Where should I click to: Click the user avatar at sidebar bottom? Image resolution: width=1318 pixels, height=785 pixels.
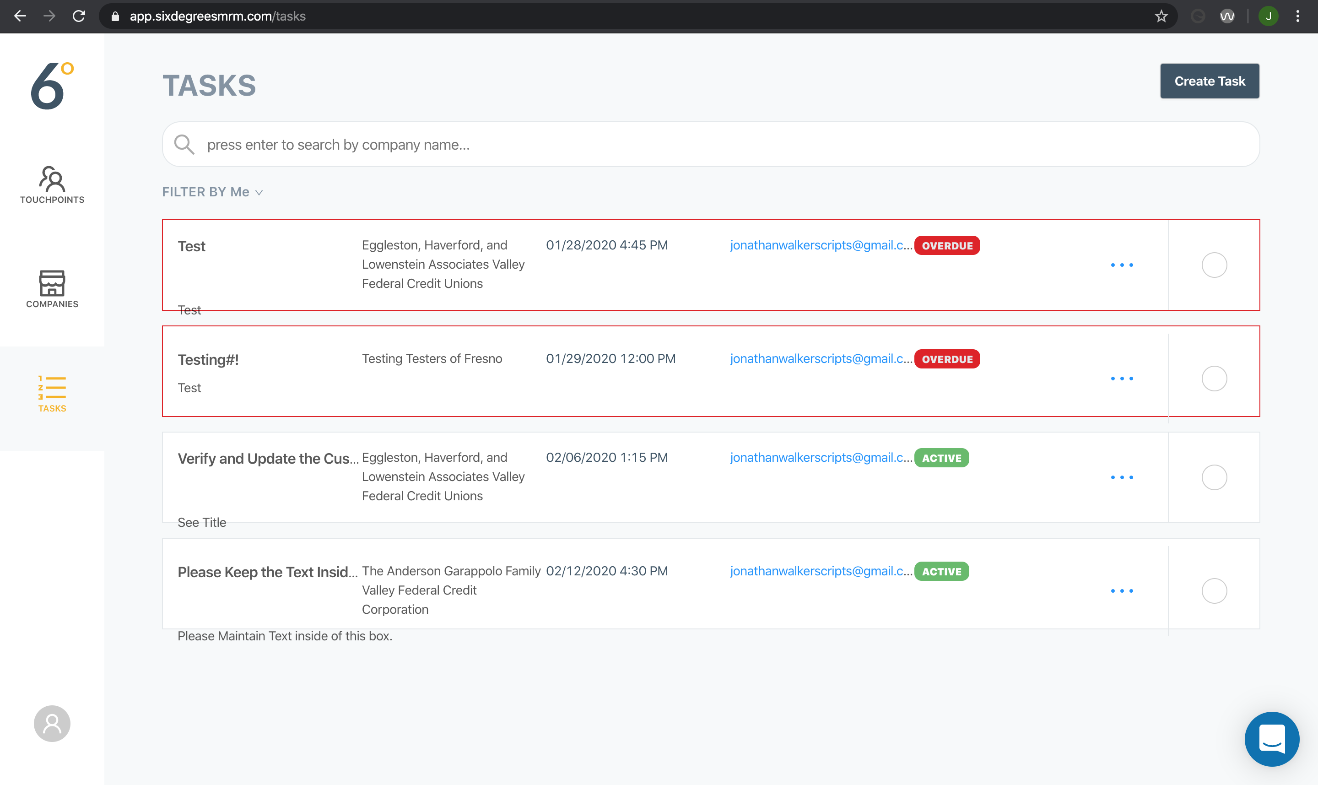[51, 723]
